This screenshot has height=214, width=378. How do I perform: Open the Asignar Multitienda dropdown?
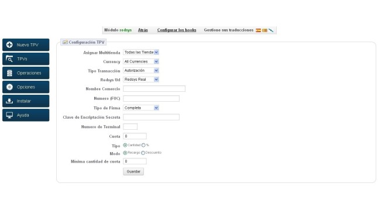click(x=141, y=52)
